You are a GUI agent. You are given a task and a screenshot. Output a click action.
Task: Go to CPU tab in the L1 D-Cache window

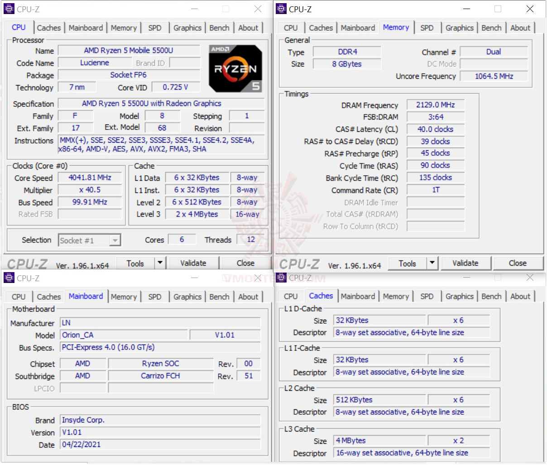click(291, 296)
